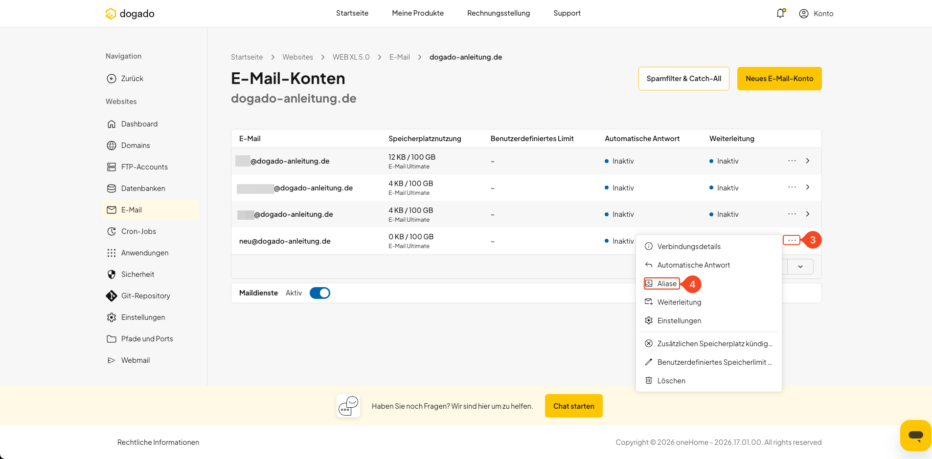Click E-Mail in the breadcrumb

400,57
